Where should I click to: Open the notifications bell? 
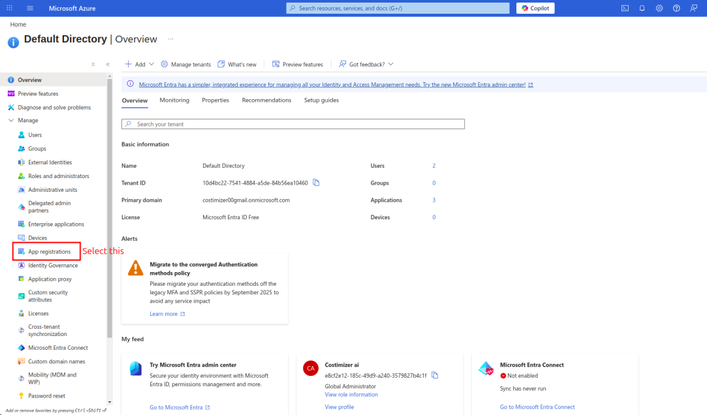point(642,8)
